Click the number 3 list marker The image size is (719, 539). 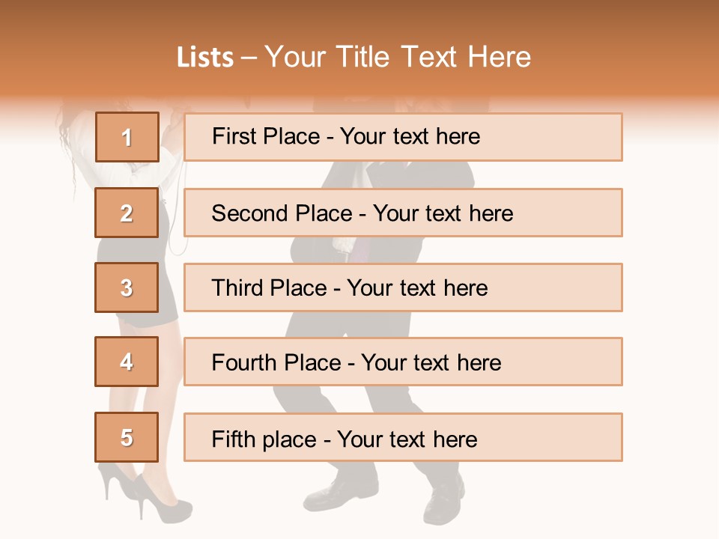[127, 287]
